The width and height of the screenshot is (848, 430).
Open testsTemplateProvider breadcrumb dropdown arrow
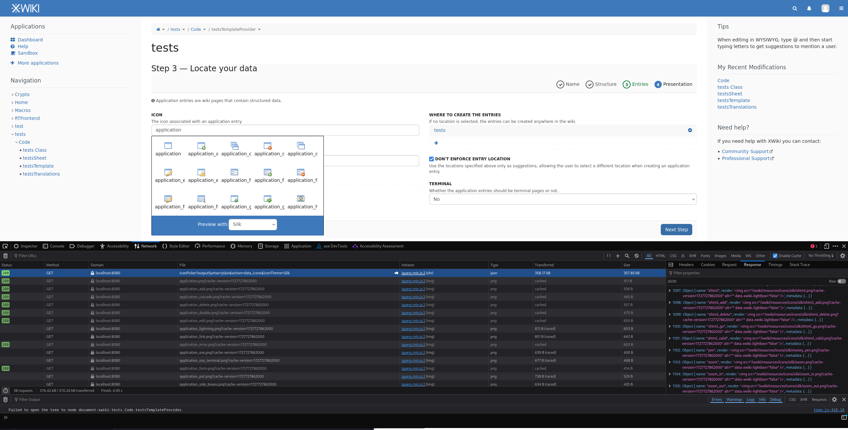(x=259, y=29)
